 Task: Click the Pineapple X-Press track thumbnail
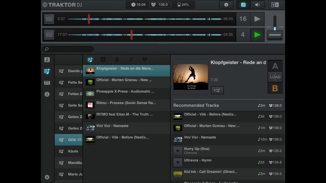tap(90, 94)
